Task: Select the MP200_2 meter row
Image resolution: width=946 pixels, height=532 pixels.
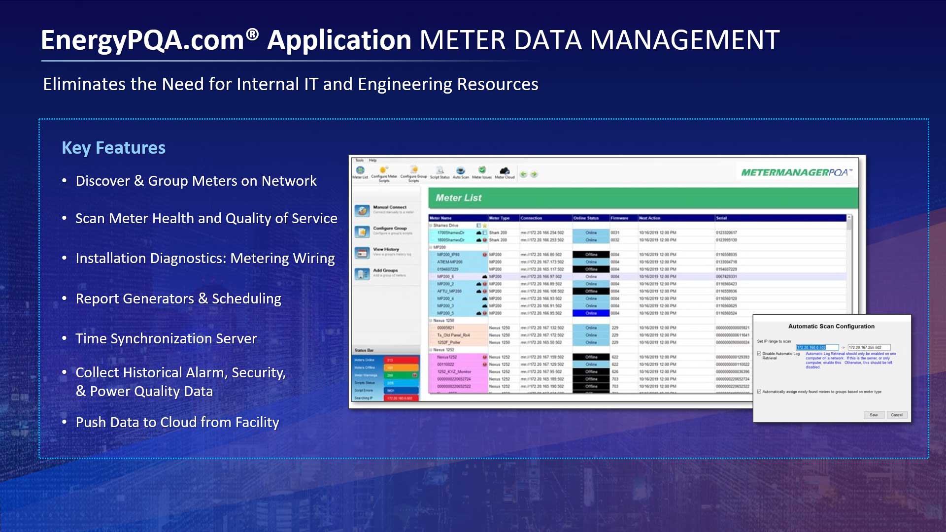Action: click(x=638, y=284)
